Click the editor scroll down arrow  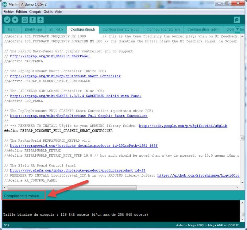(242, 182)
